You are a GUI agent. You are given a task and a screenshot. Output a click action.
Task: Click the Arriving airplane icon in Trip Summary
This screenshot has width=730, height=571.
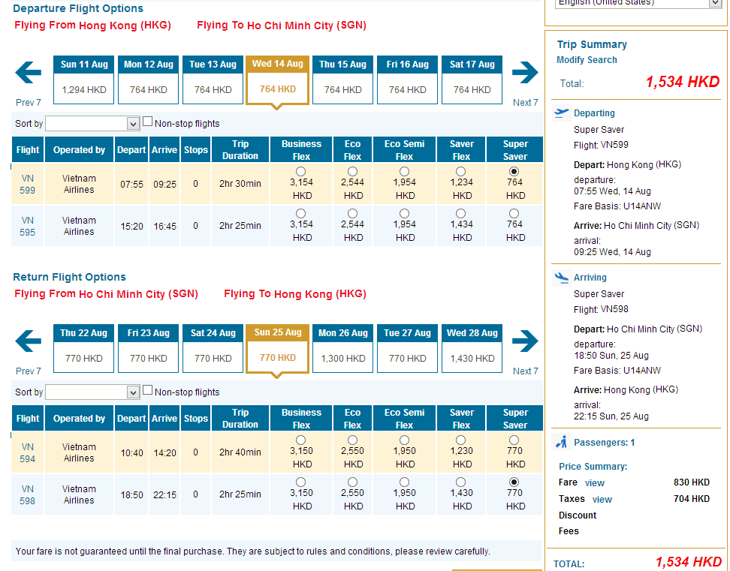pyautogui.click(x=562, y=278)
